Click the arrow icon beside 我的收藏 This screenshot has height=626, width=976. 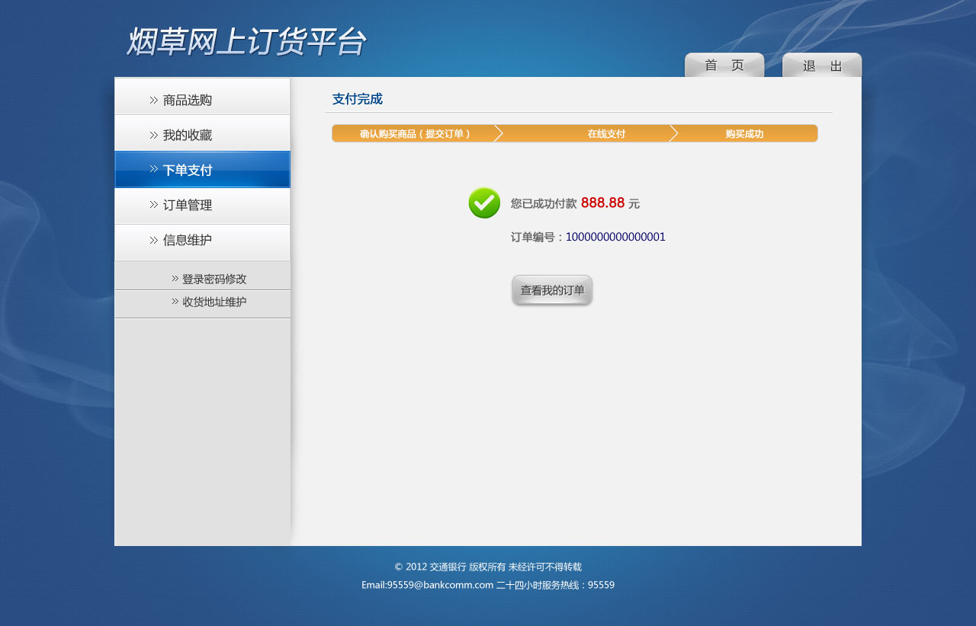154,135
